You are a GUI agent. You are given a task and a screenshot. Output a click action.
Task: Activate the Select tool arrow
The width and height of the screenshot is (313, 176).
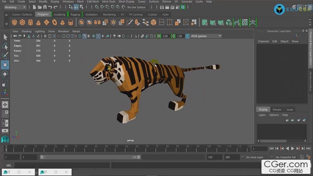click(5, 37)
